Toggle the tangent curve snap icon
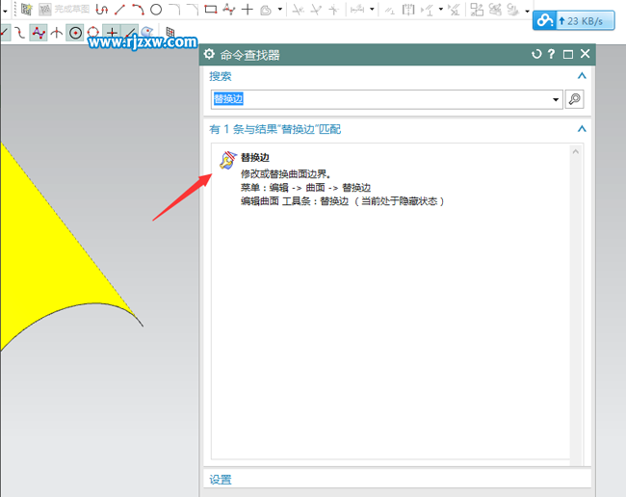Screen dimensions: 626x497 19,33
